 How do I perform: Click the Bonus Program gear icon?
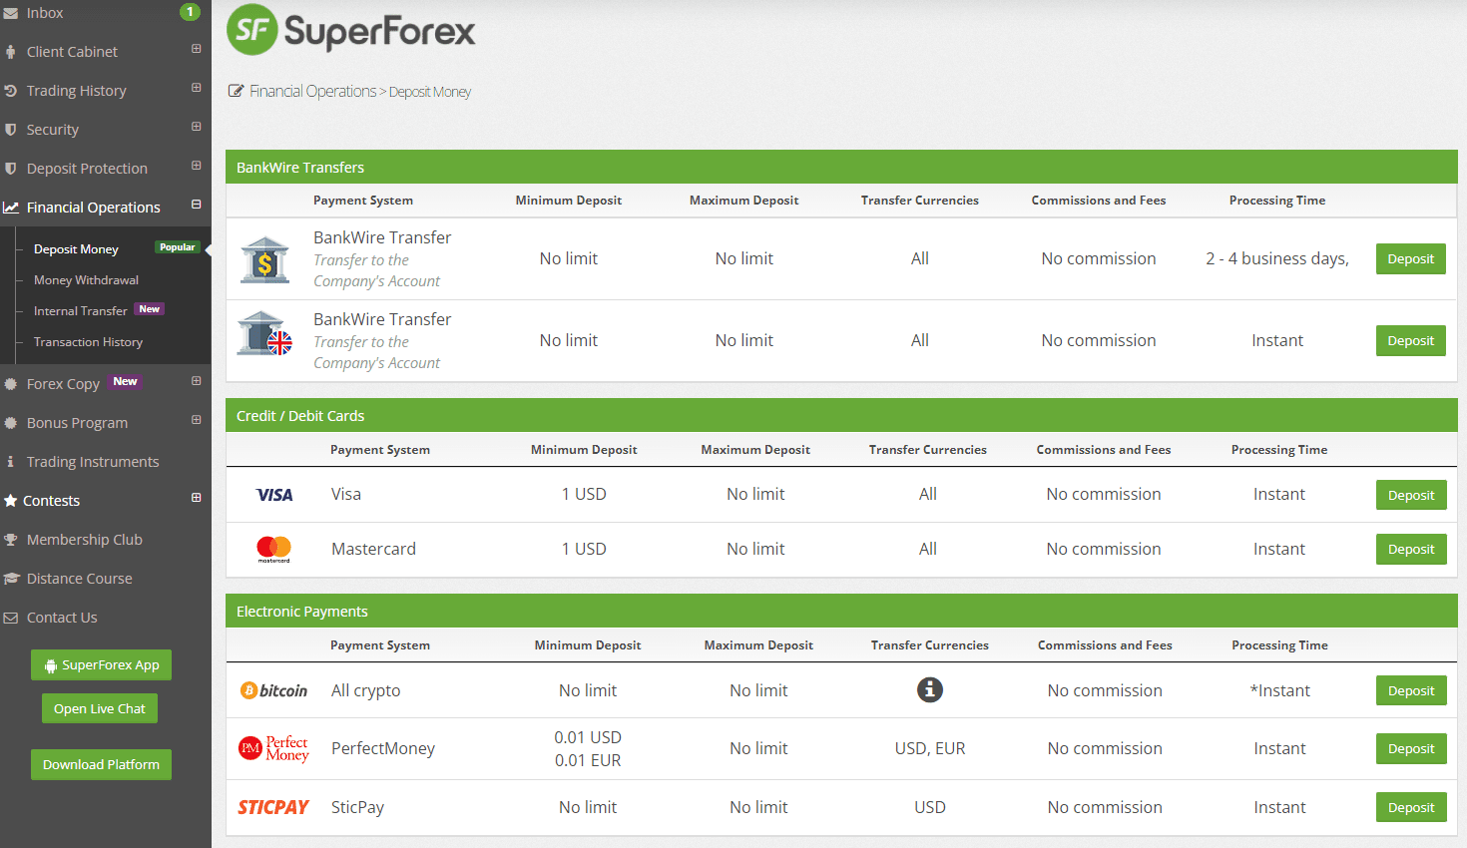pos(10,423)
